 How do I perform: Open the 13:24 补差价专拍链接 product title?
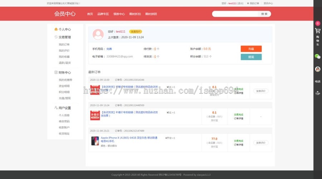click(130, 114)
